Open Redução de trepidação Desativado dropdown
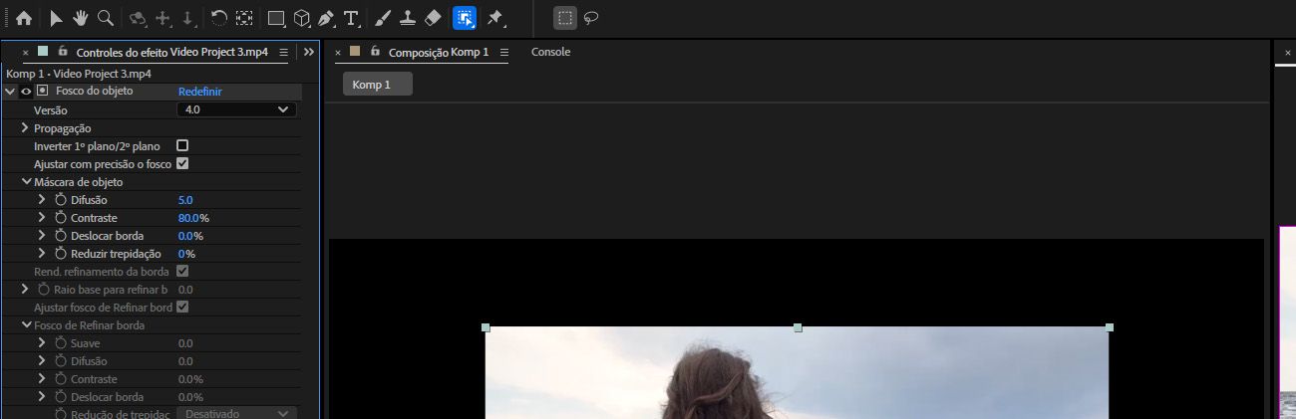The image size is (1296, 419). 236,413
